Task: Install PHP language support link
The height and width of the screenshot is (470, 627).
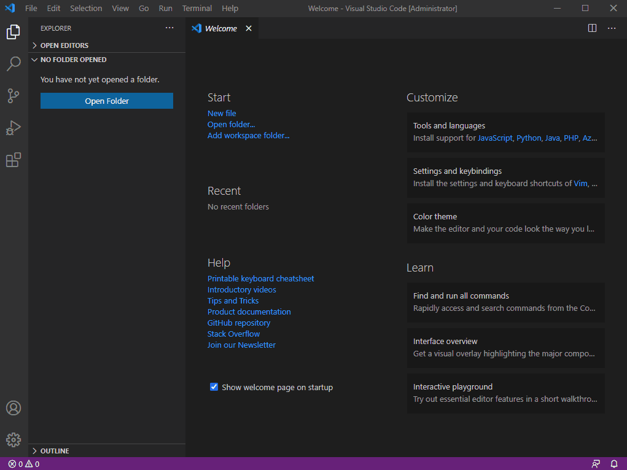Action: (x=571, y=138)
